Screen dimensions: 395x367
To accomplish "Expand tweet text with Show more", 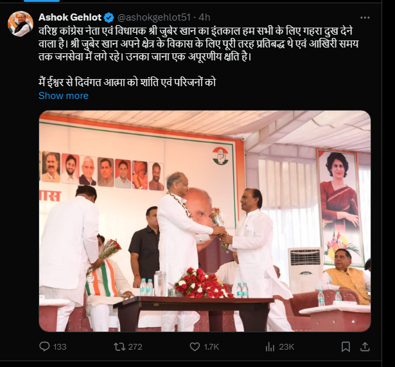I will click(x=64, y=96).
